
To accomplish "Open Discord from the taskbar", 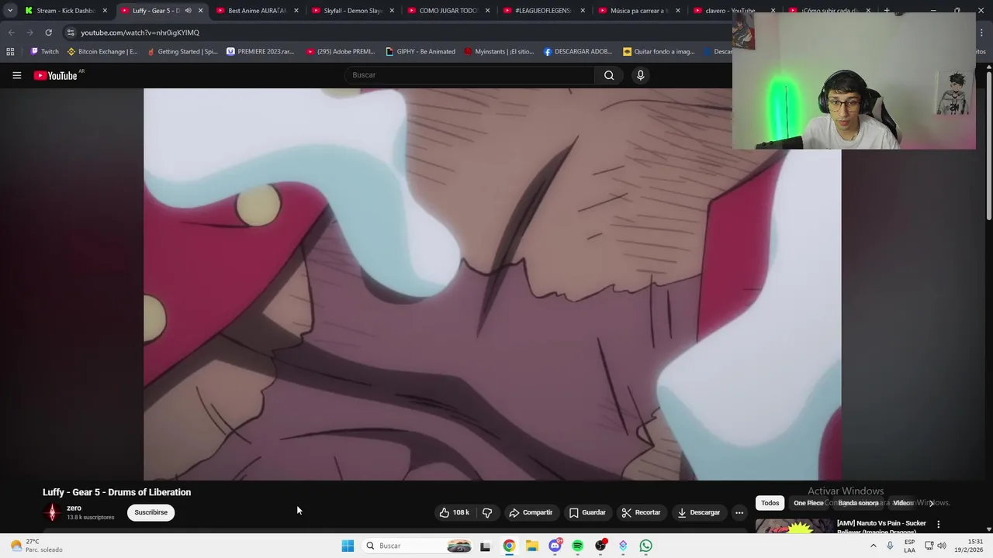I will pos(555,546).
